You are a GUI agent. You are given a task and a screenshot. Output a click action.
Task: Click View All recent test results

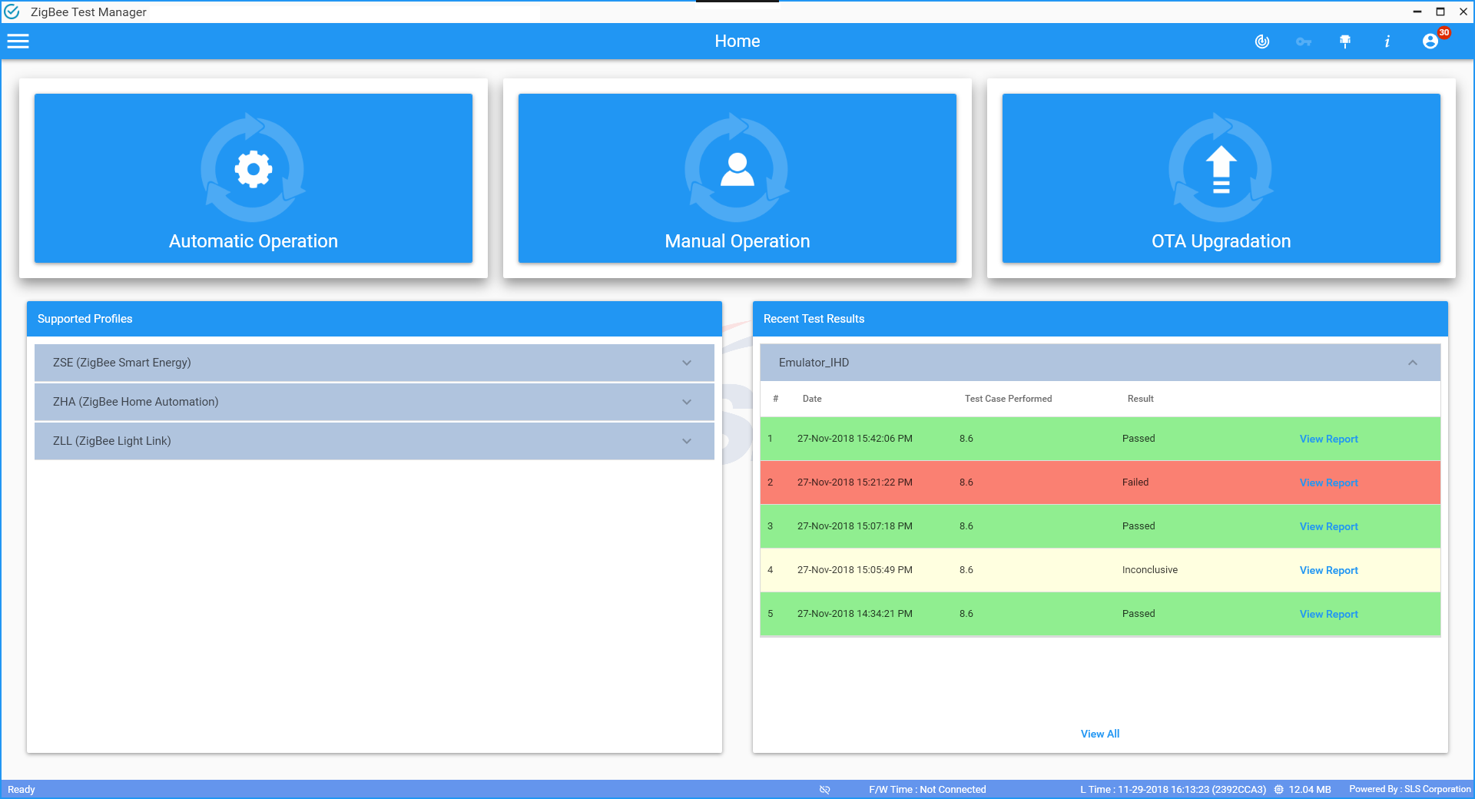[x=1100, y=734]
